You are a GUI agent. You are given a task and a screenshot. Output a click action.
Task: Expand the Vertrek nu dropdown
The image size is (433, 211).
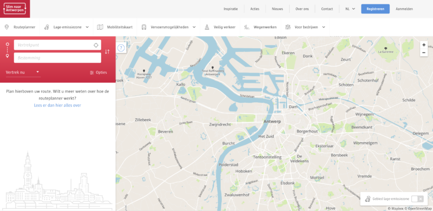point(23,72)
